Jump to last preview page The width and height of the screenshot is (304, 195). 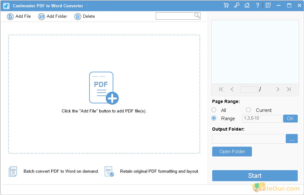click(289, 89)
